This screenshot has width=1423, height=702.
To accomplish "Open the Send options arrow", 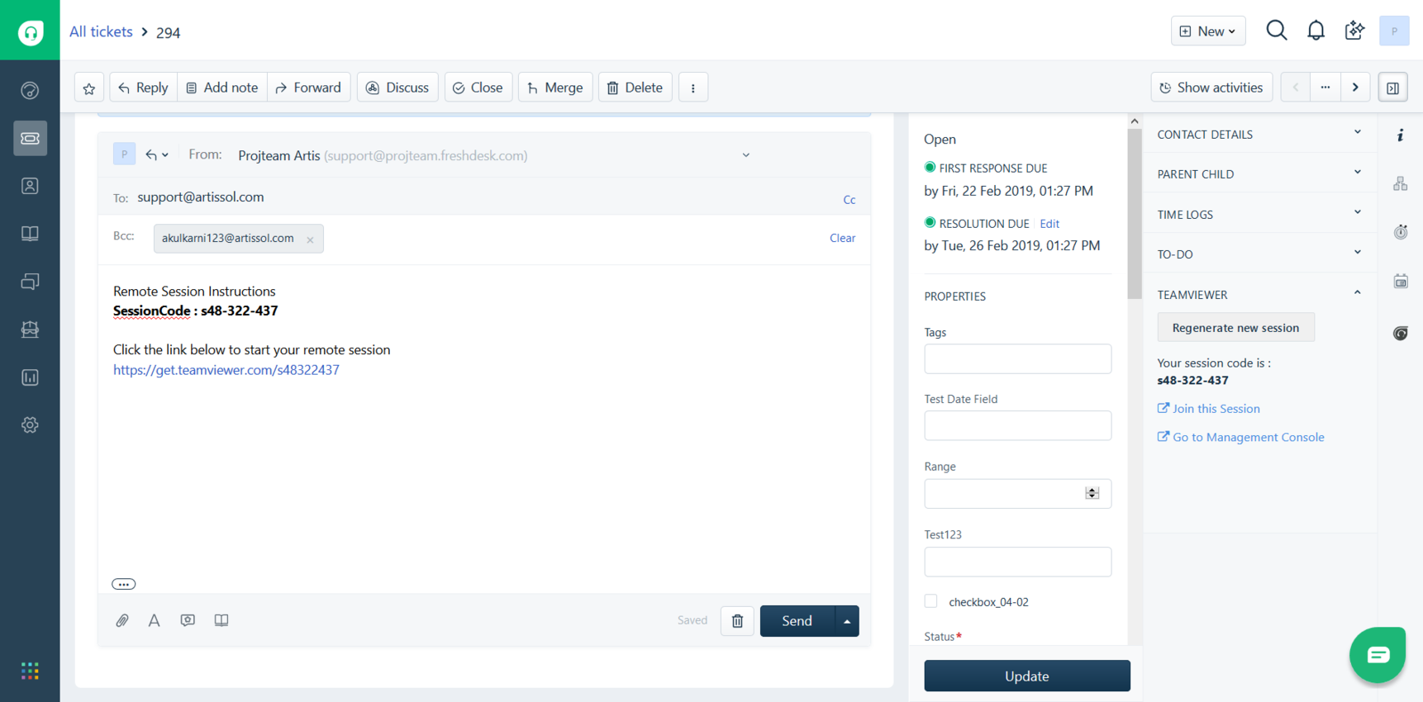I will (847, 621).
